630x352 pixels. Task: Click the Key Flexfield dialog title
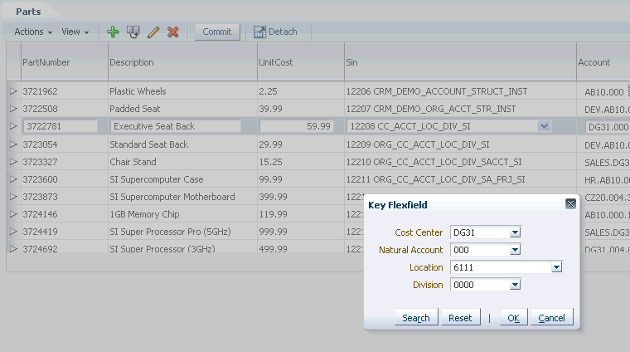coord(398,205)
